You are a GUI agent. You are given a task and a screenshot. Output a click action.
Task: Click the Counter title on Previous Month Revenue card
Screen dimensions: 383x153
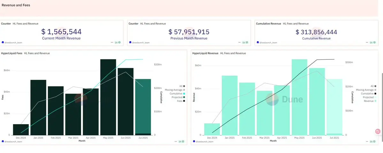coord(134,23)
